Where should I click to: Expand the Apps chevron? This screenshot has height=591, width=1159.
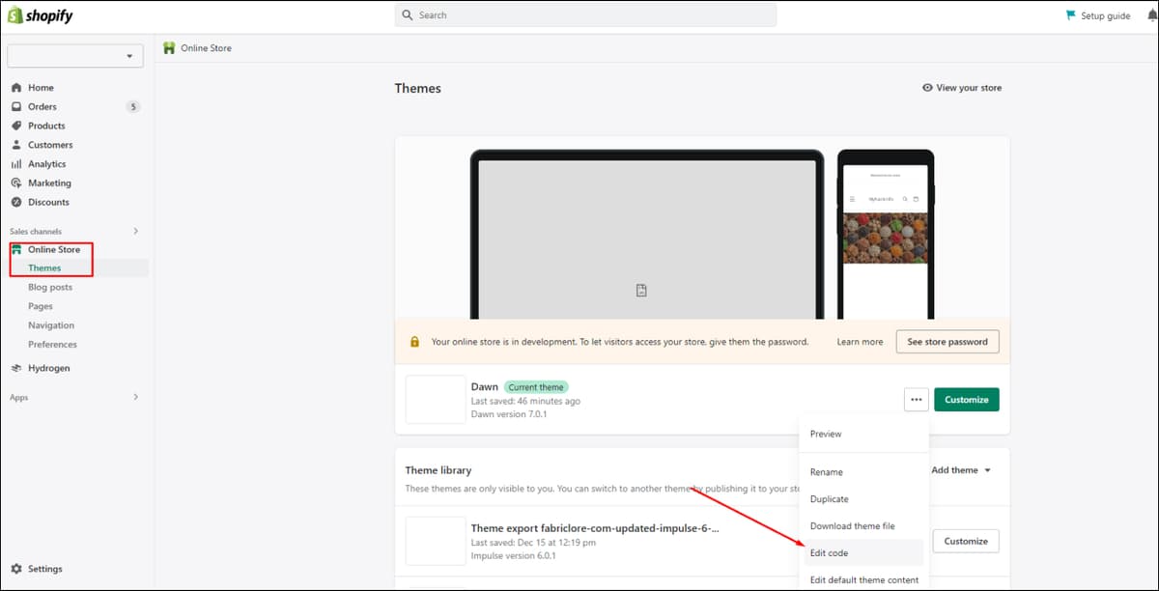(x=135, y=397)
